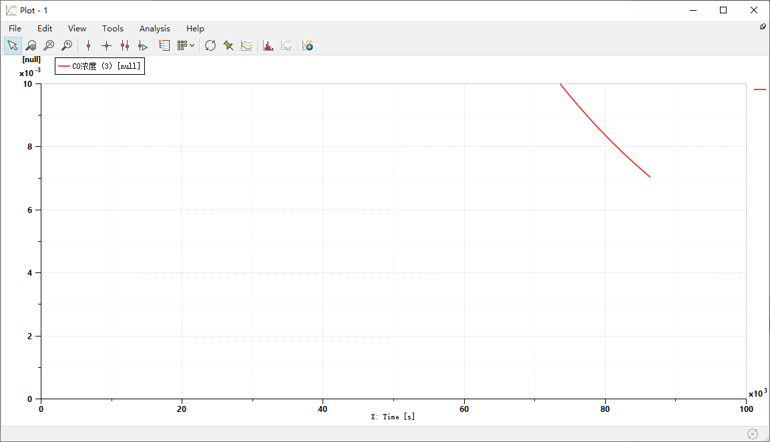Click x-axis tick label 100
The height and width of the screenshot is (442, 770).
747,409
